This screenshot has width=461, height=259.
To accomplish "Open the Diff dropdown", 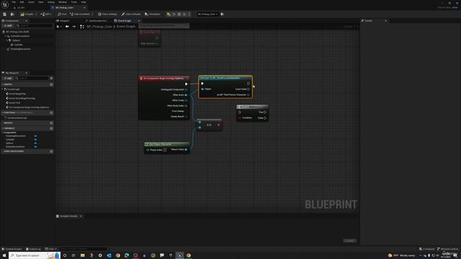I will click(46, 14).
